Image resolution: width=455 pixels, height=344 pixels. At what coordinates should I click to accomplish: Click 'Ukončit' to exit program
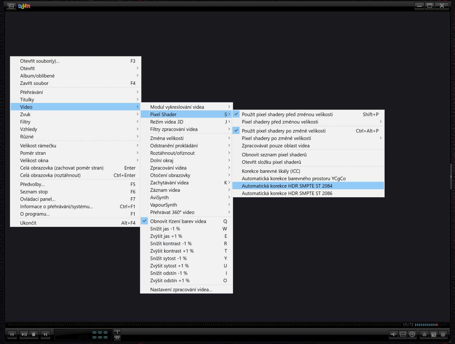(x=75, y=223)
